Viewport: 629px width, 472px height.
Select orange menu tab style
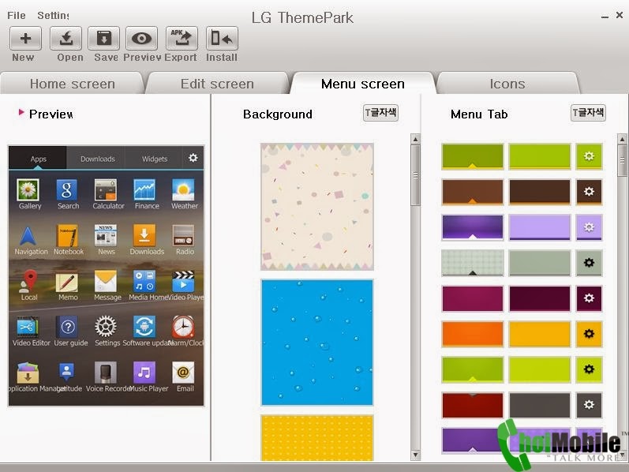point(473,334)
